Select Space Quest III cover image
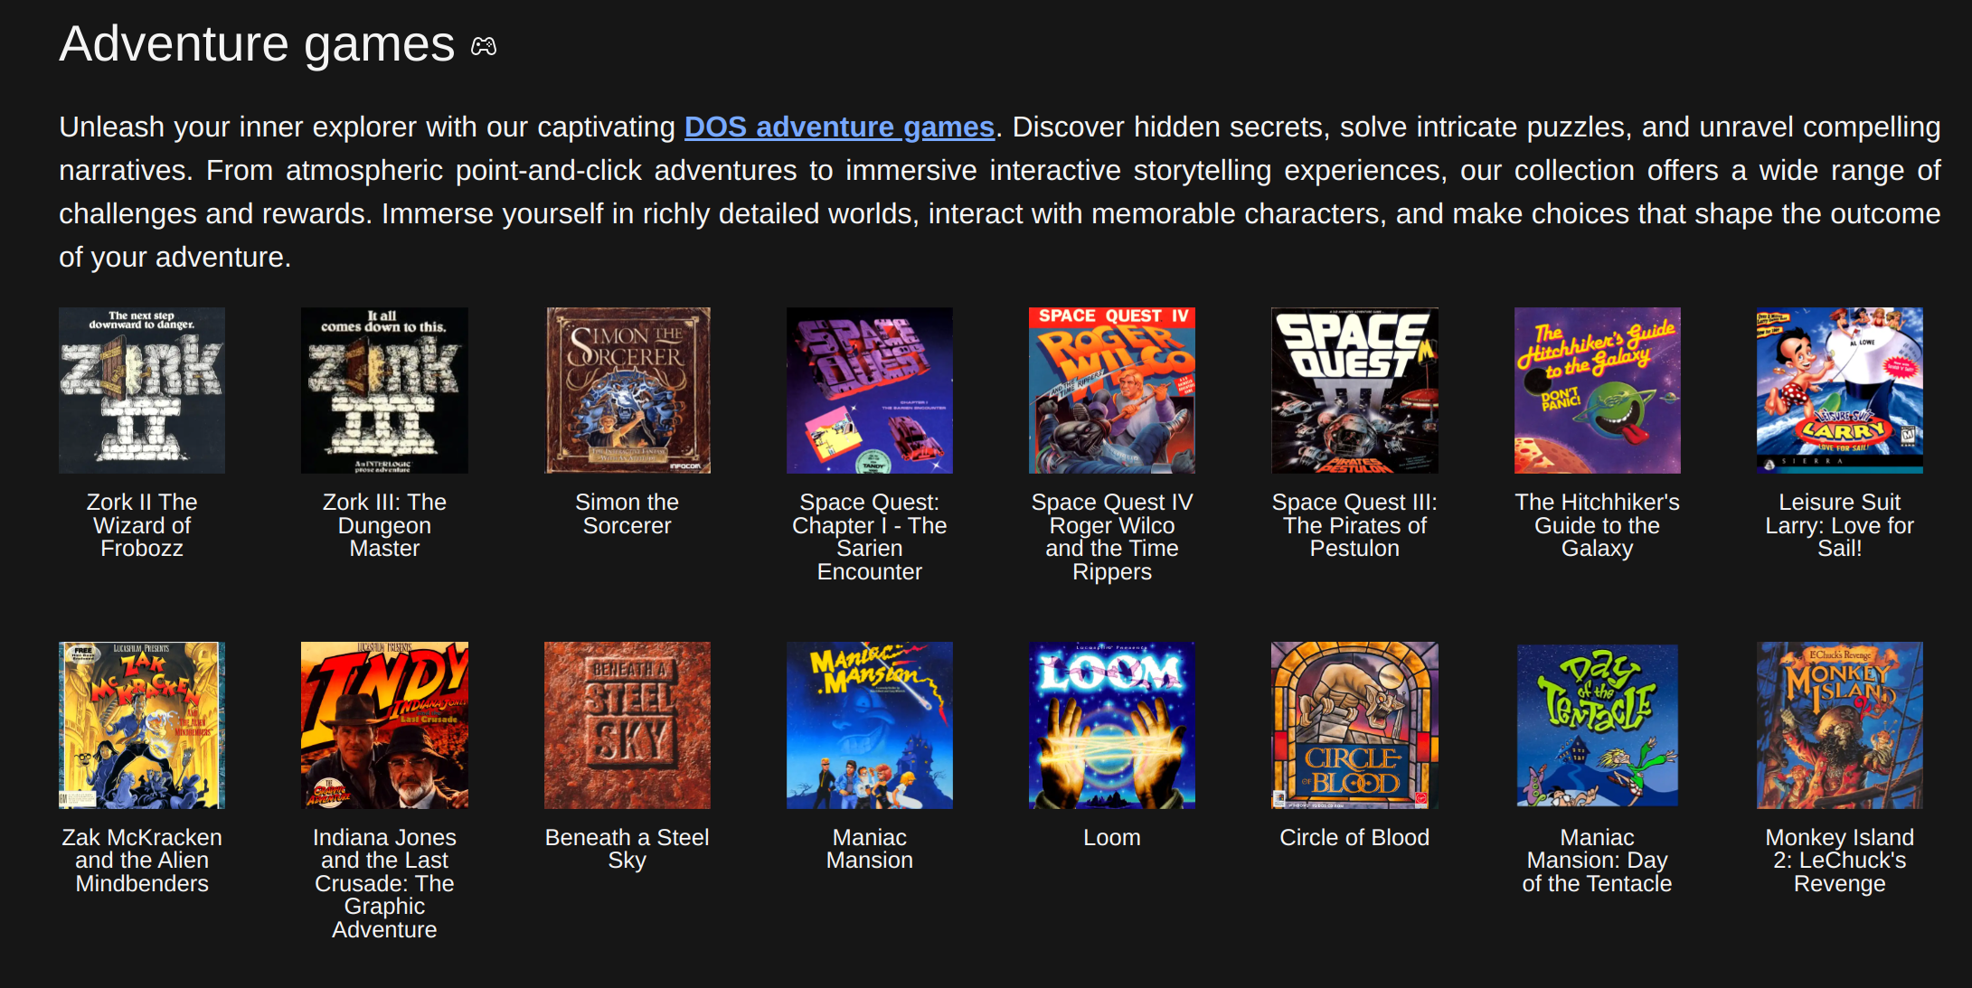Viewport: 1972px width, 988px height. 1354,390
